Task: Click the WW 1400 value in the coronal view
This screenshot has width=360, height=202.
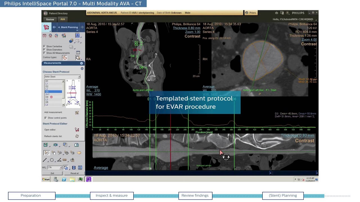Action: click(94, 94)
